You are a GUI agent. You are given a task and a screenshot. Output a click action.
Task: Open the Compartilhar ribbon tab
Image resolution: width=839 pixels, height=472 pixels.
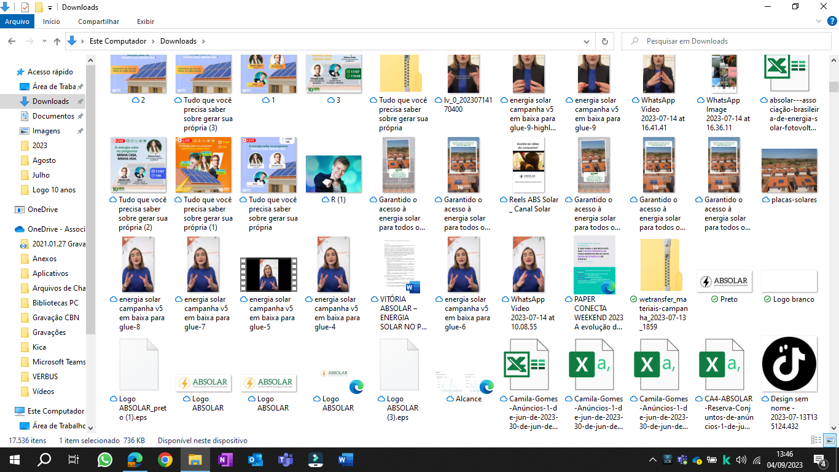point(98,22)
